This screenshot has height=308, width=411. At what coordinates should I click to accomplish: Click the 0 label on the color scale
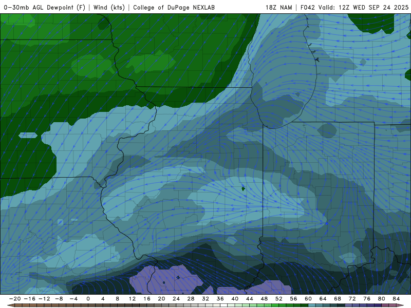88,299
